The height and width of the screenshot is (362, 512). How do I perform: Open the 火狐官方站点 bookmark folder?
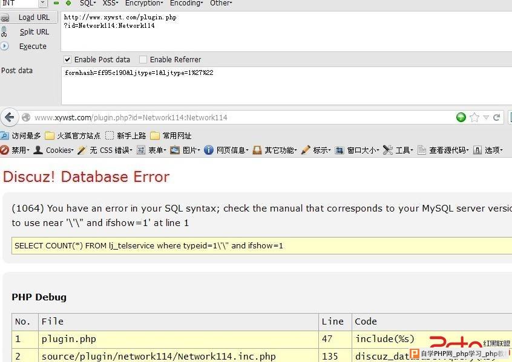point(73,135)
